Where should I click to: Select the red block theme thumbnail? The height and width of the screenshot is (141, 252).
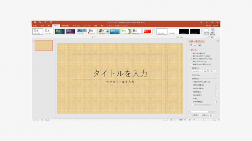(x=148, y=31)
